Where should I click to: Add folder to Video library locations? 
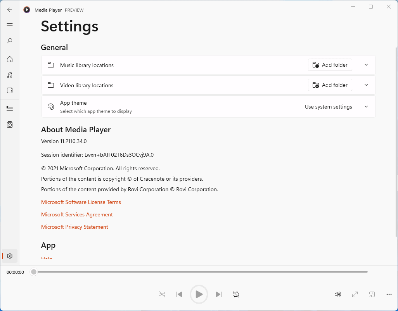330,85
